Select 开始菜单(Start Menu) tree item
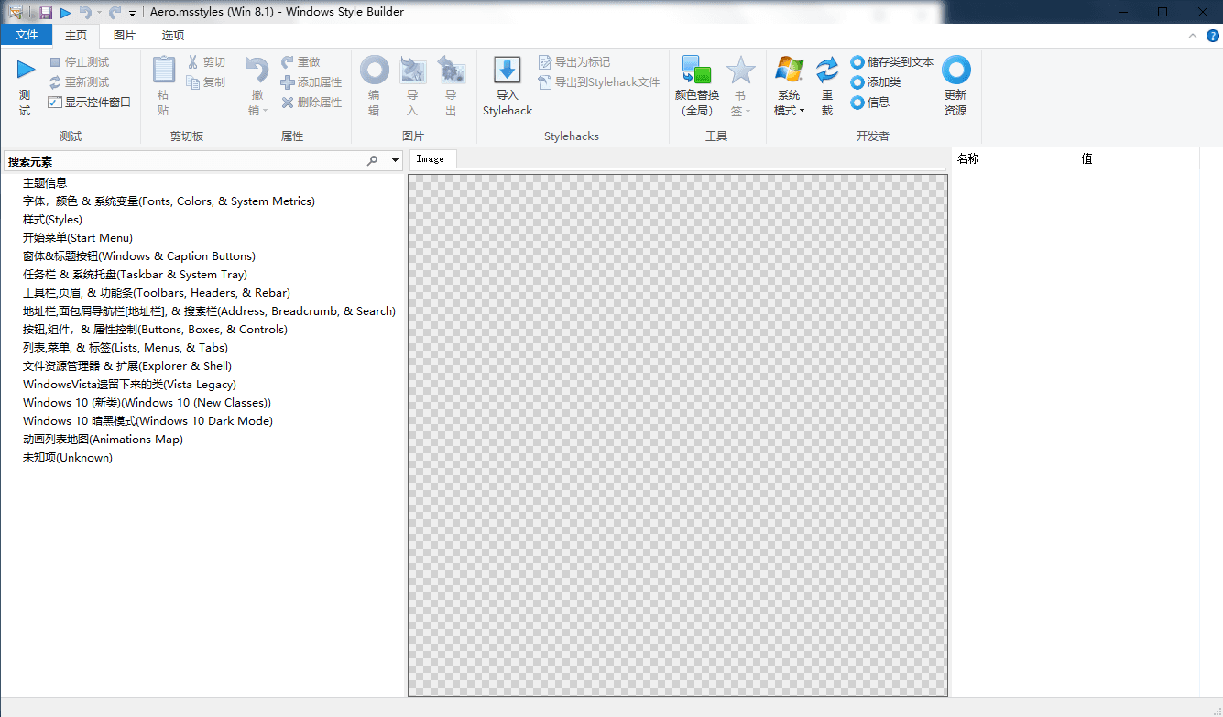Screen dimensions: 1223x717 coord(78,238)
